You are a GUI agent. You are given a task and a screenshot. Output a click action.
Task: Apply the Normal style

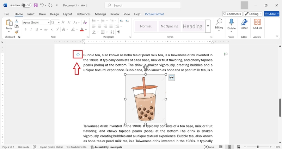coord(146,26)
